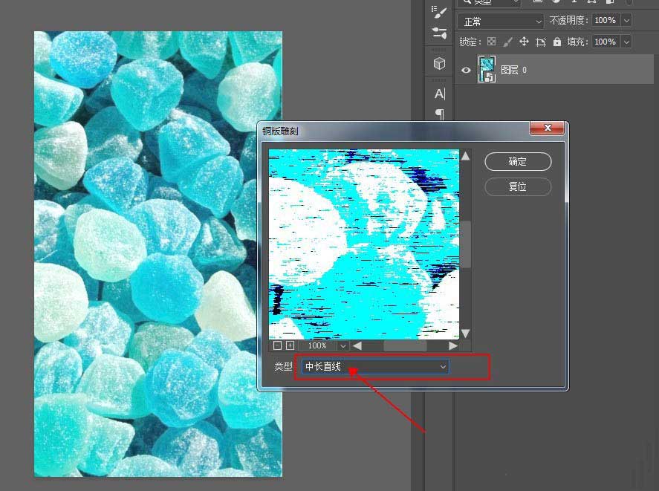The image size is (659, 491).
Task: Click the 不透明度 100% opacity field
Action: pos(606,20)
